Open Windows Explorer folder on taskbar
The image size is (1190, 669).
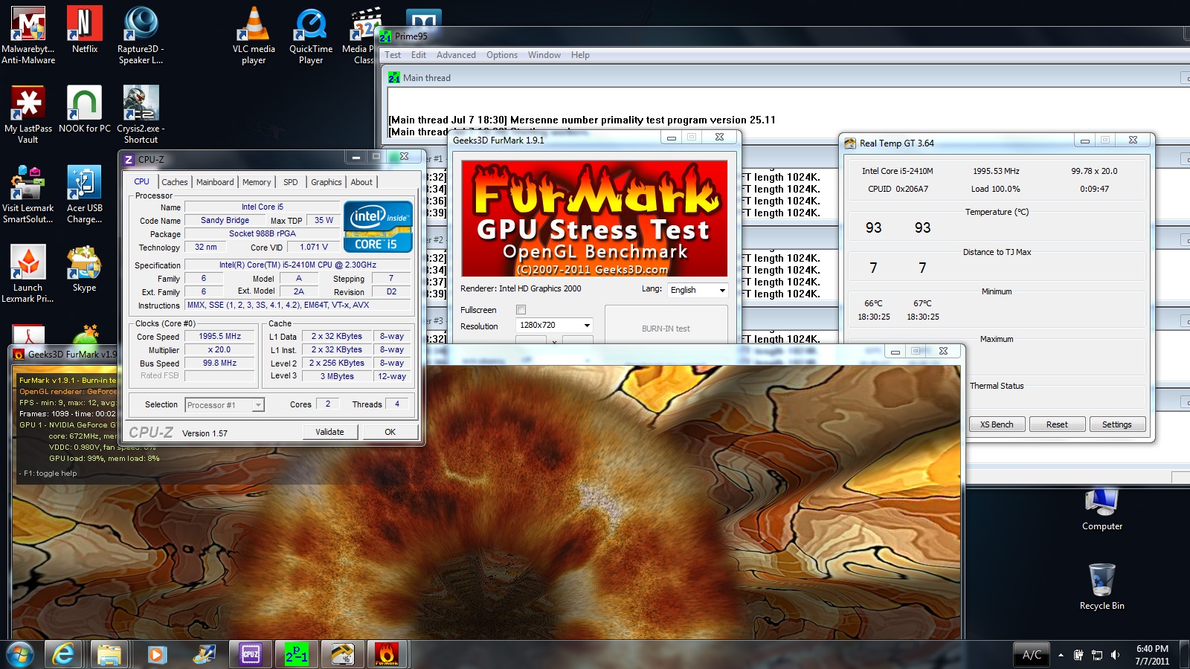(109, 654)
